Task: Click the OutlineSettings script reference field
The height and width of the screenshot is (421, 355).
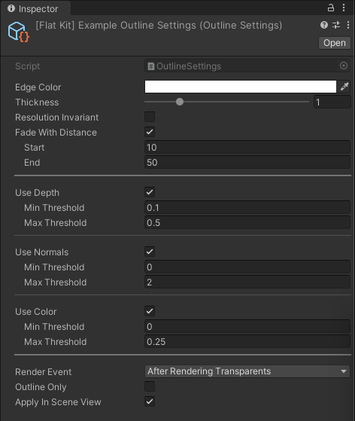Action: click(x=247, y=66)
